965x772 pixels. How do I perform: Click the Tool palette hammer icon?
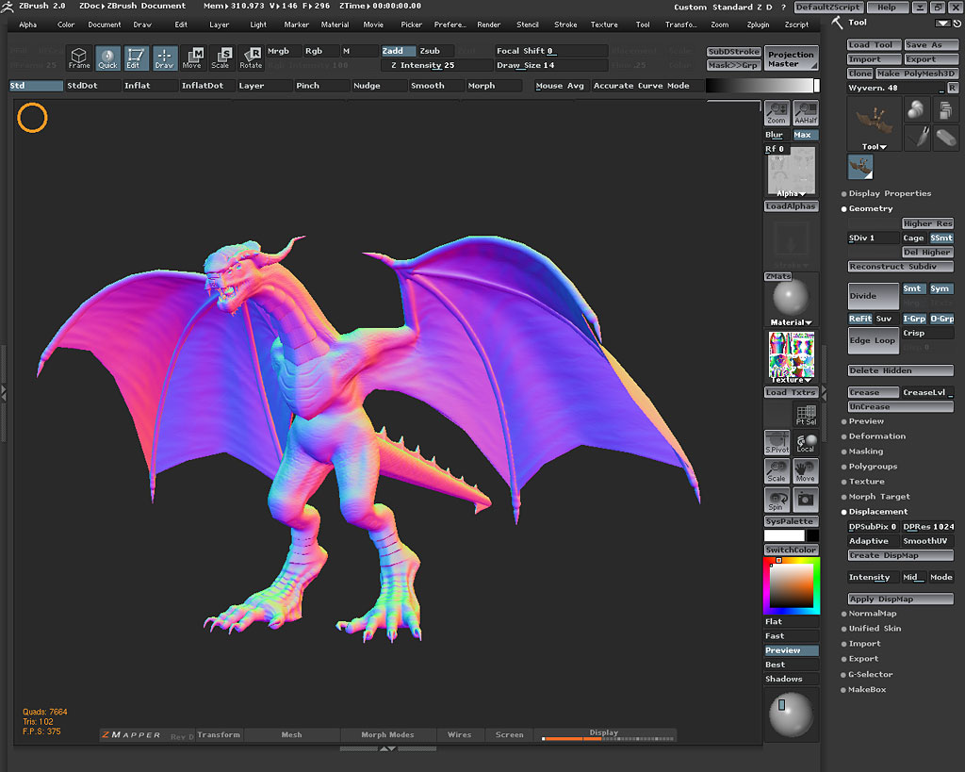[838, 23]
